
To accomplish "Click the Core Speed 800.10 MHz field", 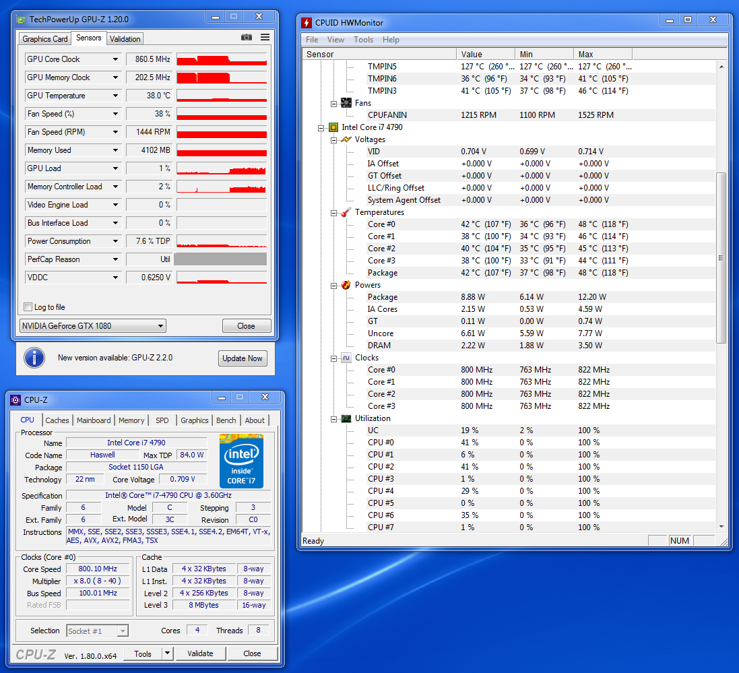I will [98, 569].
